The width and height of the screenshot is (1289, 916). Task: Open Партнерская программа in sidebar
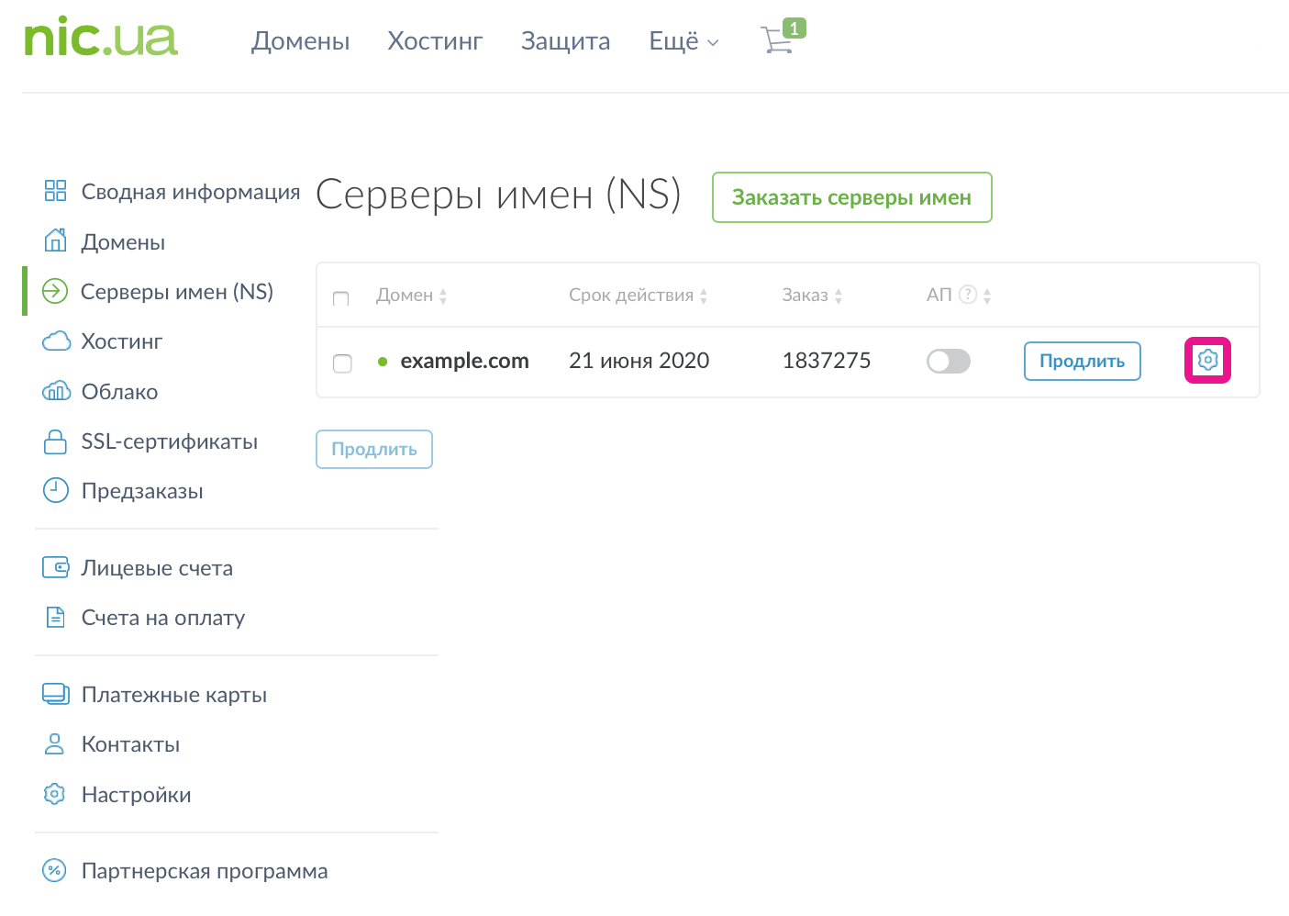[x=204, y=871]
